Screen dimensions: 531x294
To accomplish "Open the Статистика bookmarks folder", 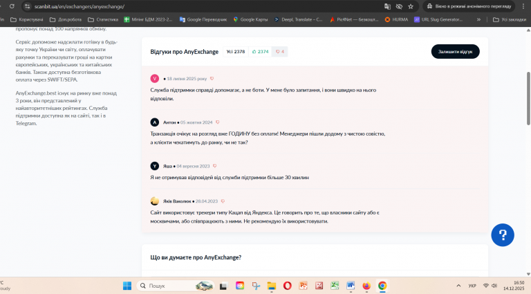I will (x=103, y=19).
